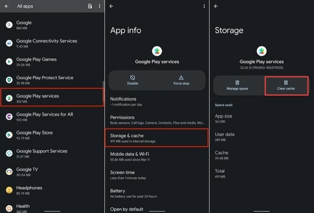Tap Clear cache button

(286, 85)
